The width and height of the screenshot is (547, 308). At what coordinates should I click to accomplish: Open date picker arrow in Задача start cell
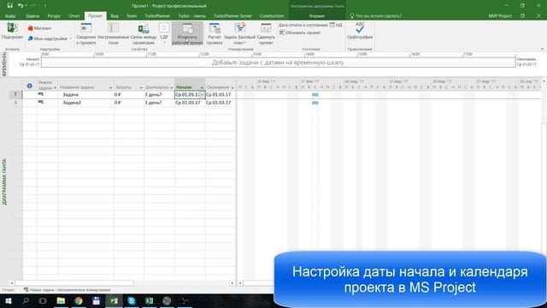(202, 95)
